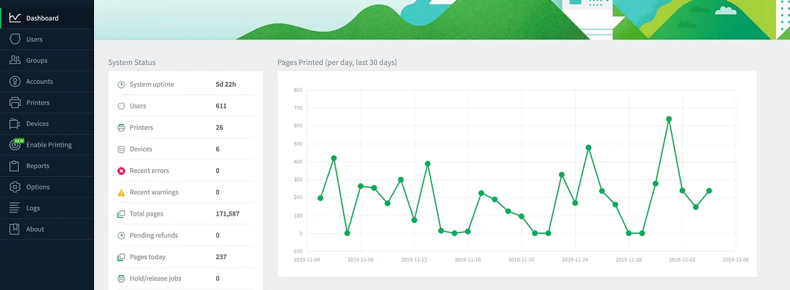Click the highest peak data point on chart
790x290 pixels.
(x=669, y=119)
